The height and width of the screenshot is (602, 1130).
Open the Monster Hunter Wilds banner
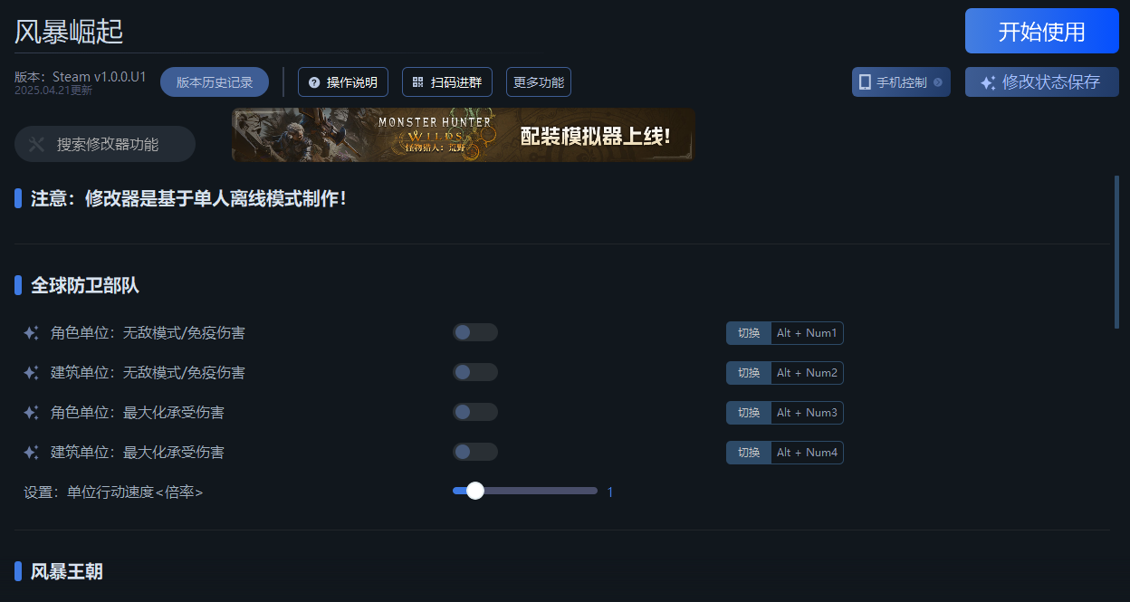tap(463, 136)
